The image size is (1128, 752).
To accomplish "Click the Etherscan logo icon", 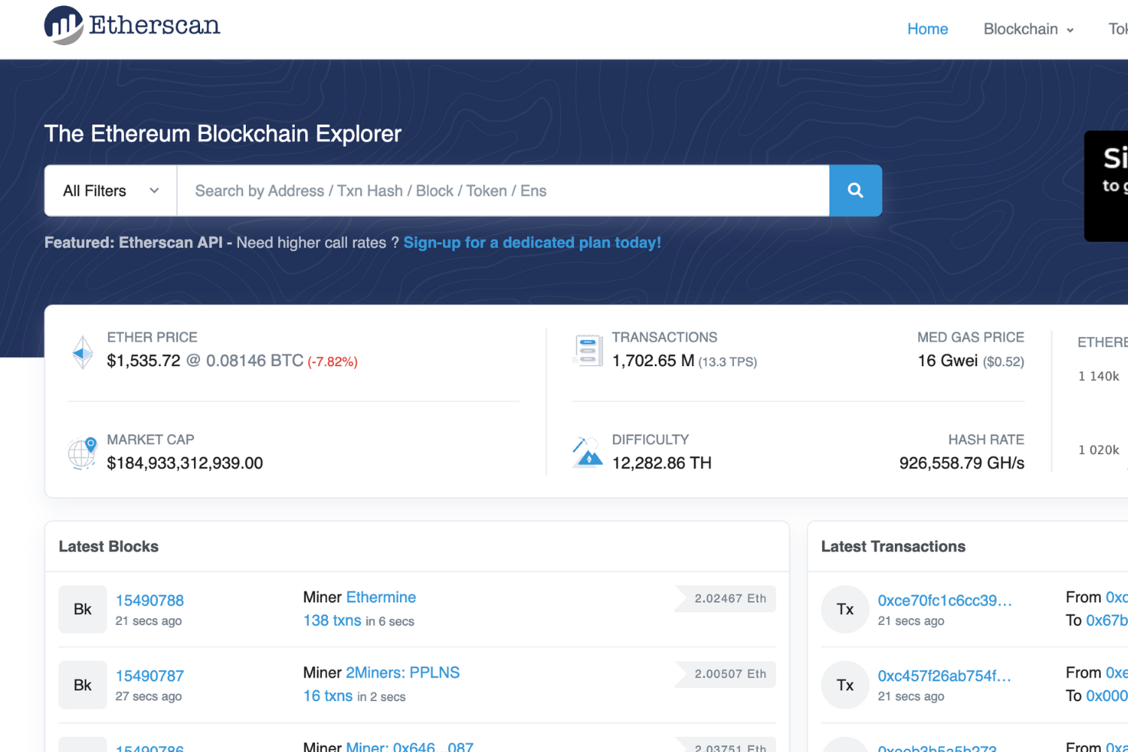I will pos(64,26).
